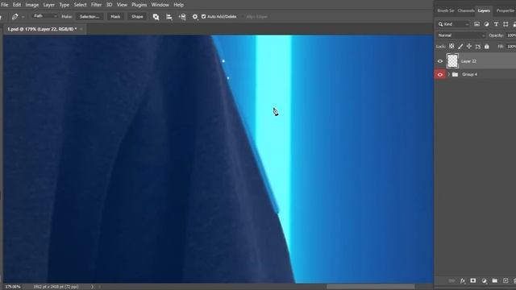Open the Image menu
Screen dimensions: 516x290
[x=32, y=5]
